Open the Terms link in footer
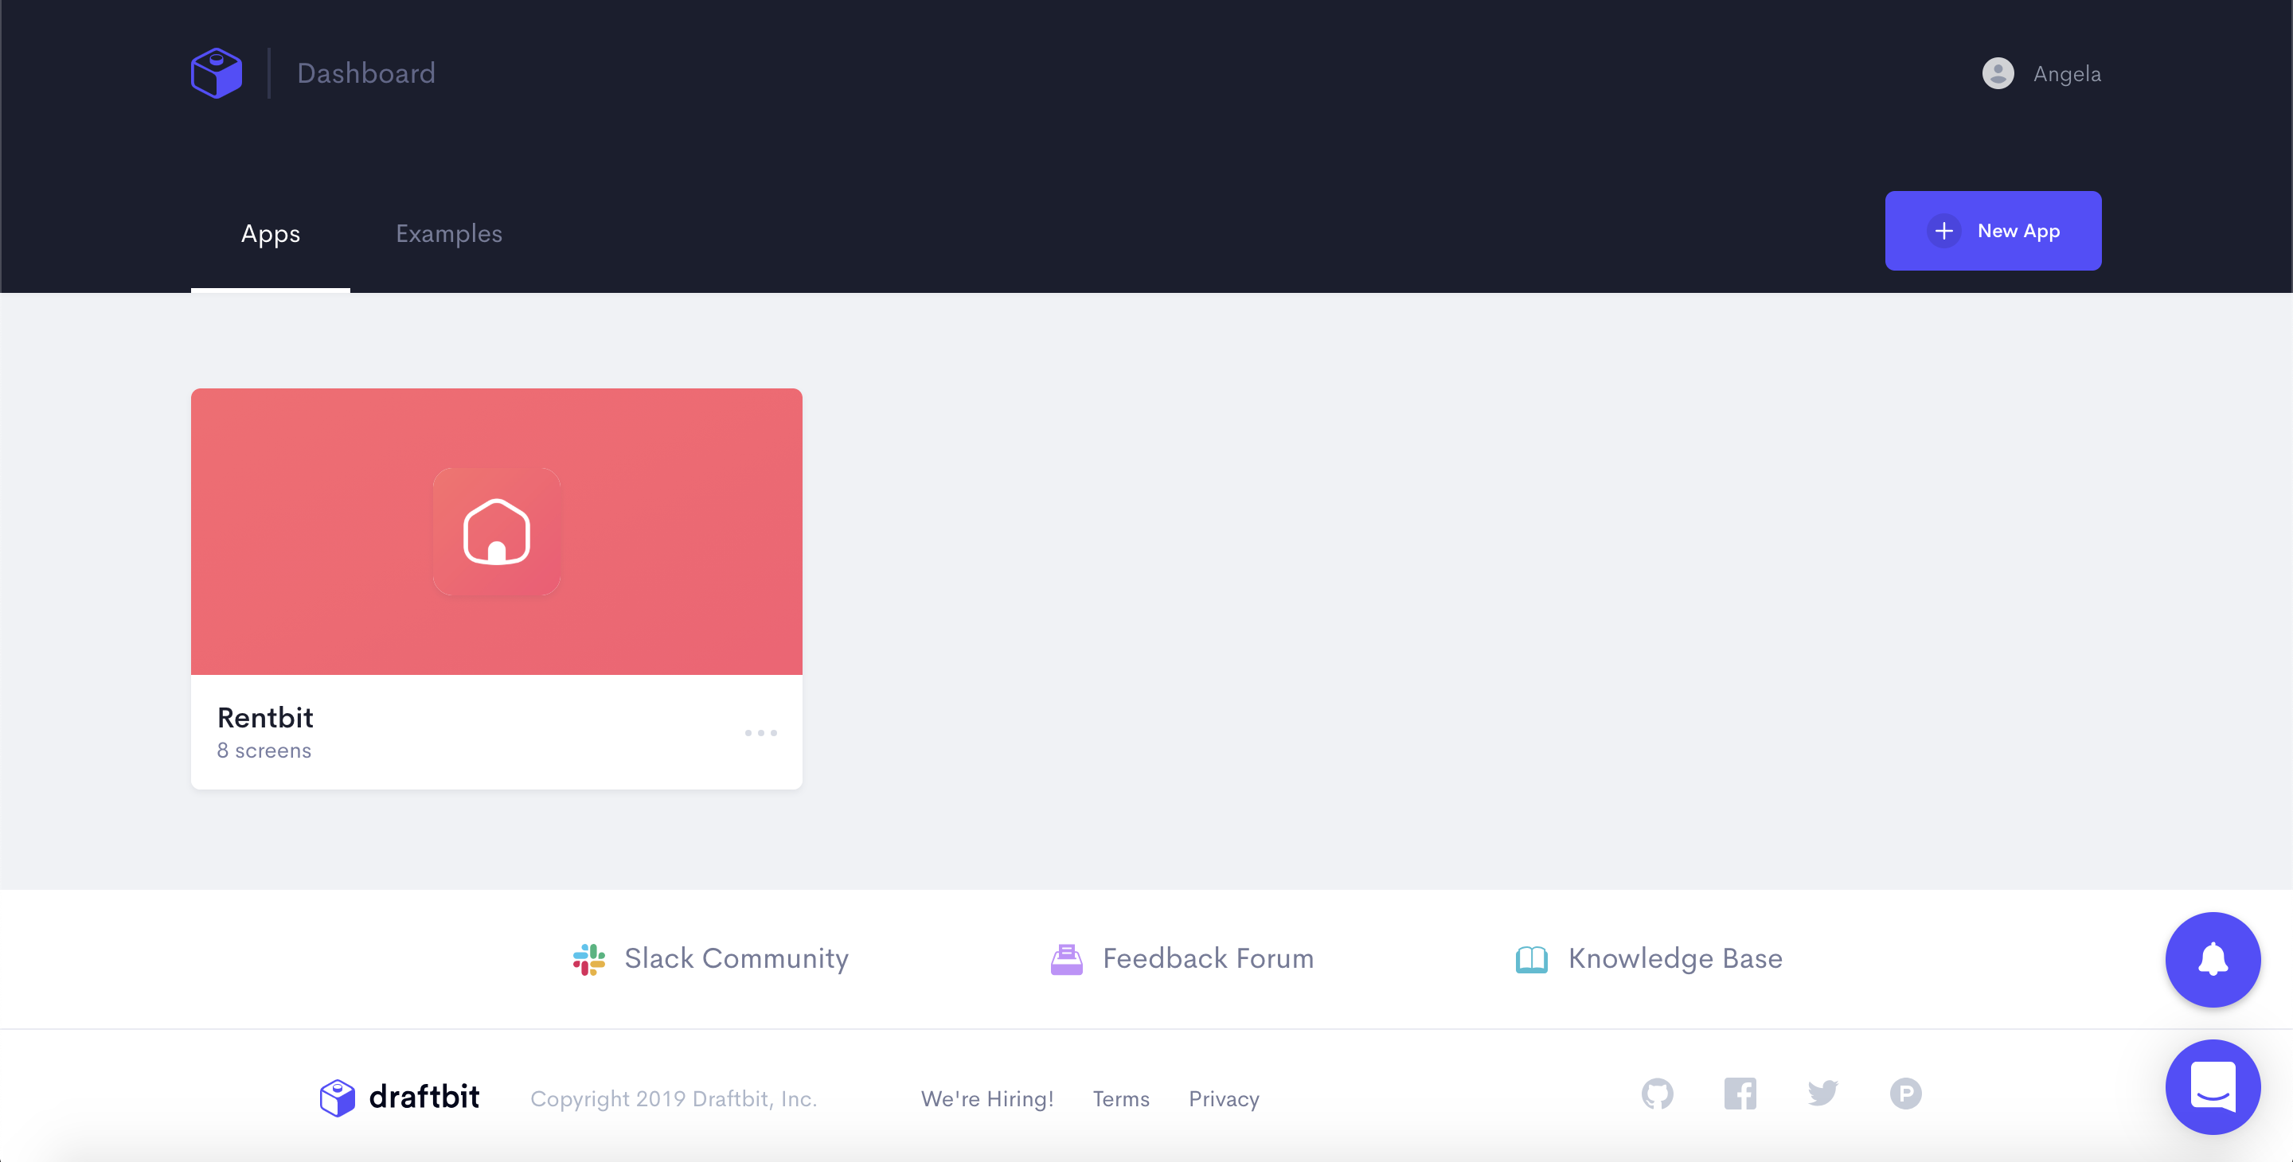The image size is (2293, 1162). pyautogui.click(x=1121, y=1099)
